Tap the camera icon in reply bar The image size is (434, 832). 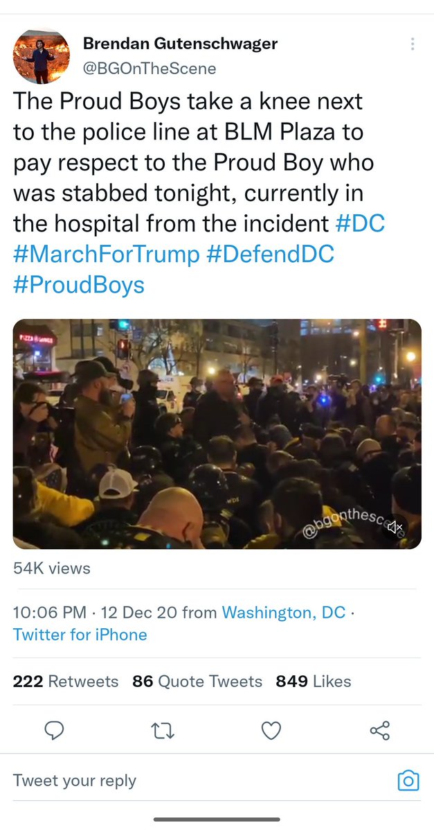(408, 781)
